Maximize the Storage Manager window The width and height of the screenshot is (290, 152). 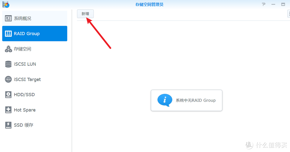coord(283,5)
